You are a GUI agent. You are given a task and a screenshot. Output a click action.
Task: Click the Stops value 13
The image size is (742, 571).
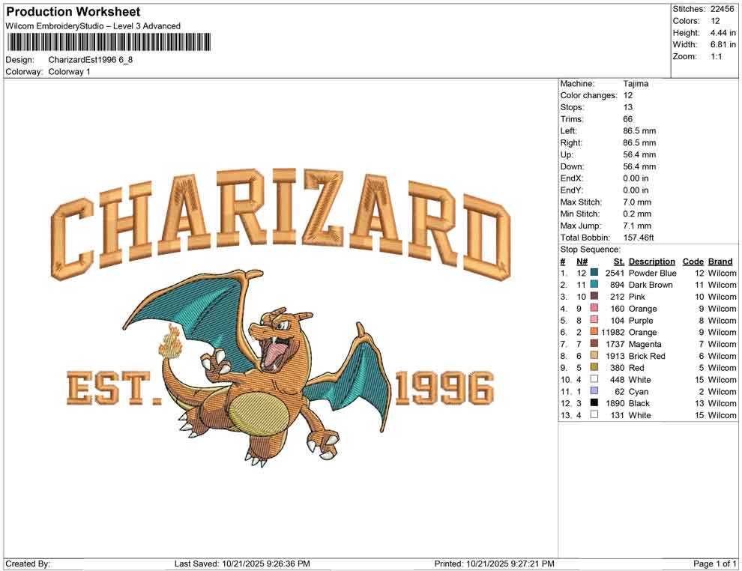coord(627,107)
